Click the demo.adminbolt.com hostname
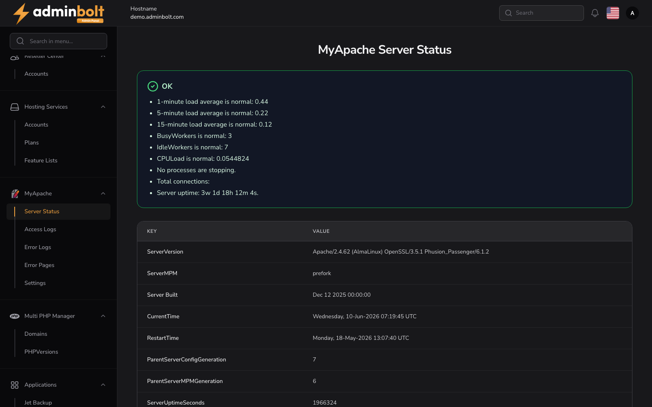652x407 pixels. [157, 17]
